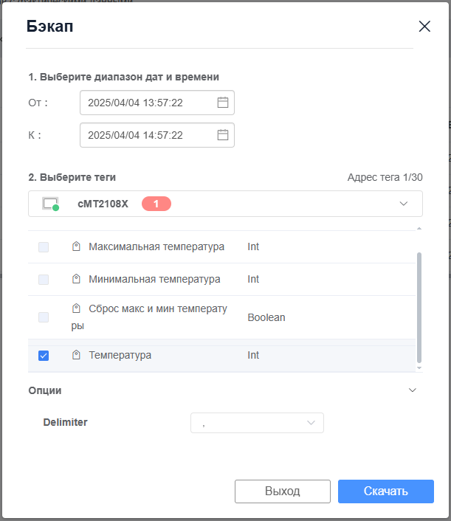Click the tag icon beside Минимальная температура
Viewport: 451px width, 521px height.
click(76, 280)
